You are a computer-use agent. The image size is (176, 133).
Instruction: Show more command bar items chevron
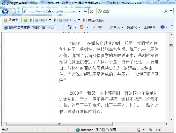pyautogui.click(x=172, y=25)
